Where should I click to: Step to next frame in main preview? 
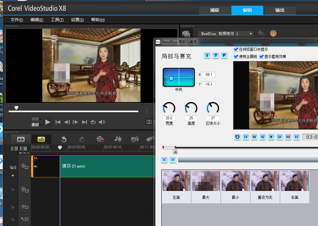(x=75, y=122)
